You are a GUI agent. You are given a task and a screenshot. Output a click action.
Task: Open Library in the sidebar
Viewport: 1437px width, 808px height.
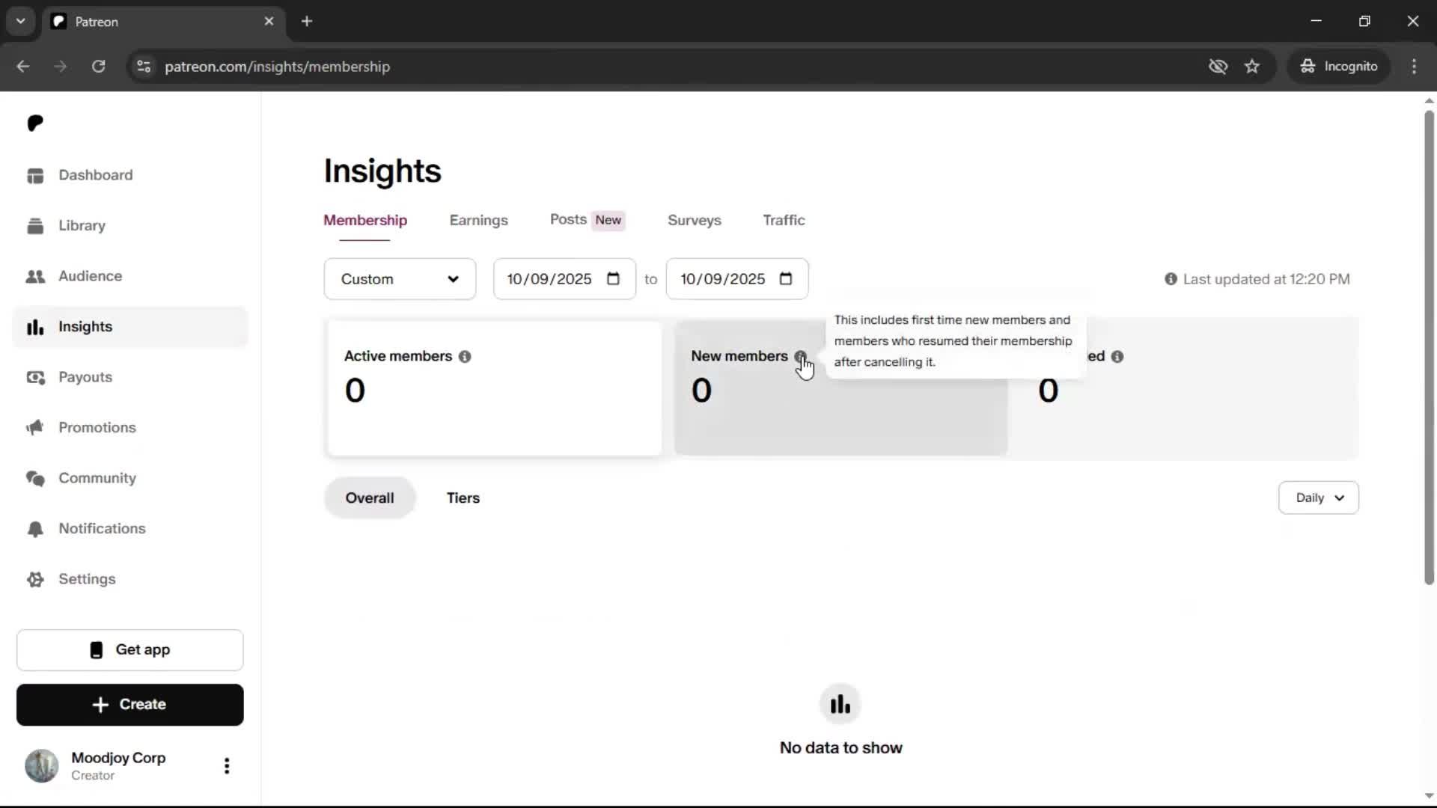click(130, 225)
